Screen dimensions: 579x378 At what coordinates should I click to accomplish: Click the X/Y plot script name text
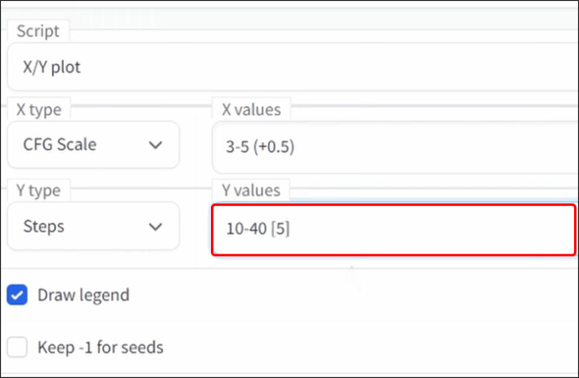tap(53, 67)
